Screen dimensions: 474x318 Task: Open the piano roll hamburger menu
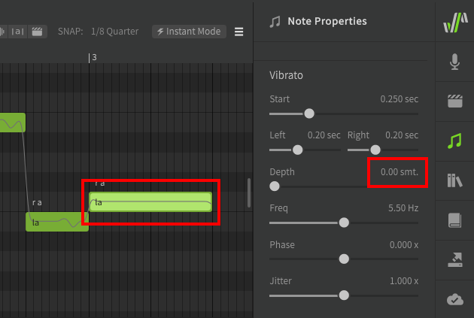[239, 32]
